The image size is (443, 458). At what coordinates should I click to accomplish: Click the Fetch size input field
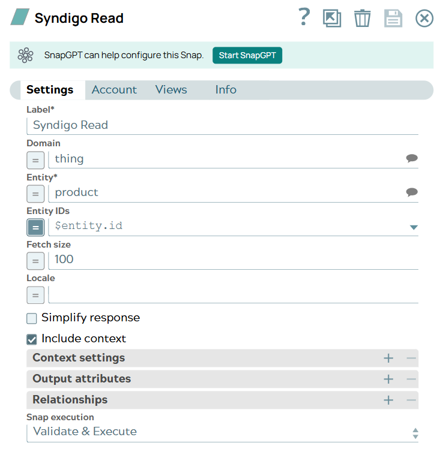(233, 260)
